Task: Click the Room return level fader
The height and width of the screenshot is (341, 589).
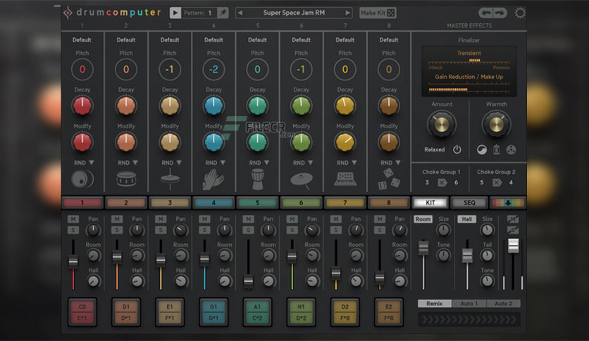Action: pos(423,248)
